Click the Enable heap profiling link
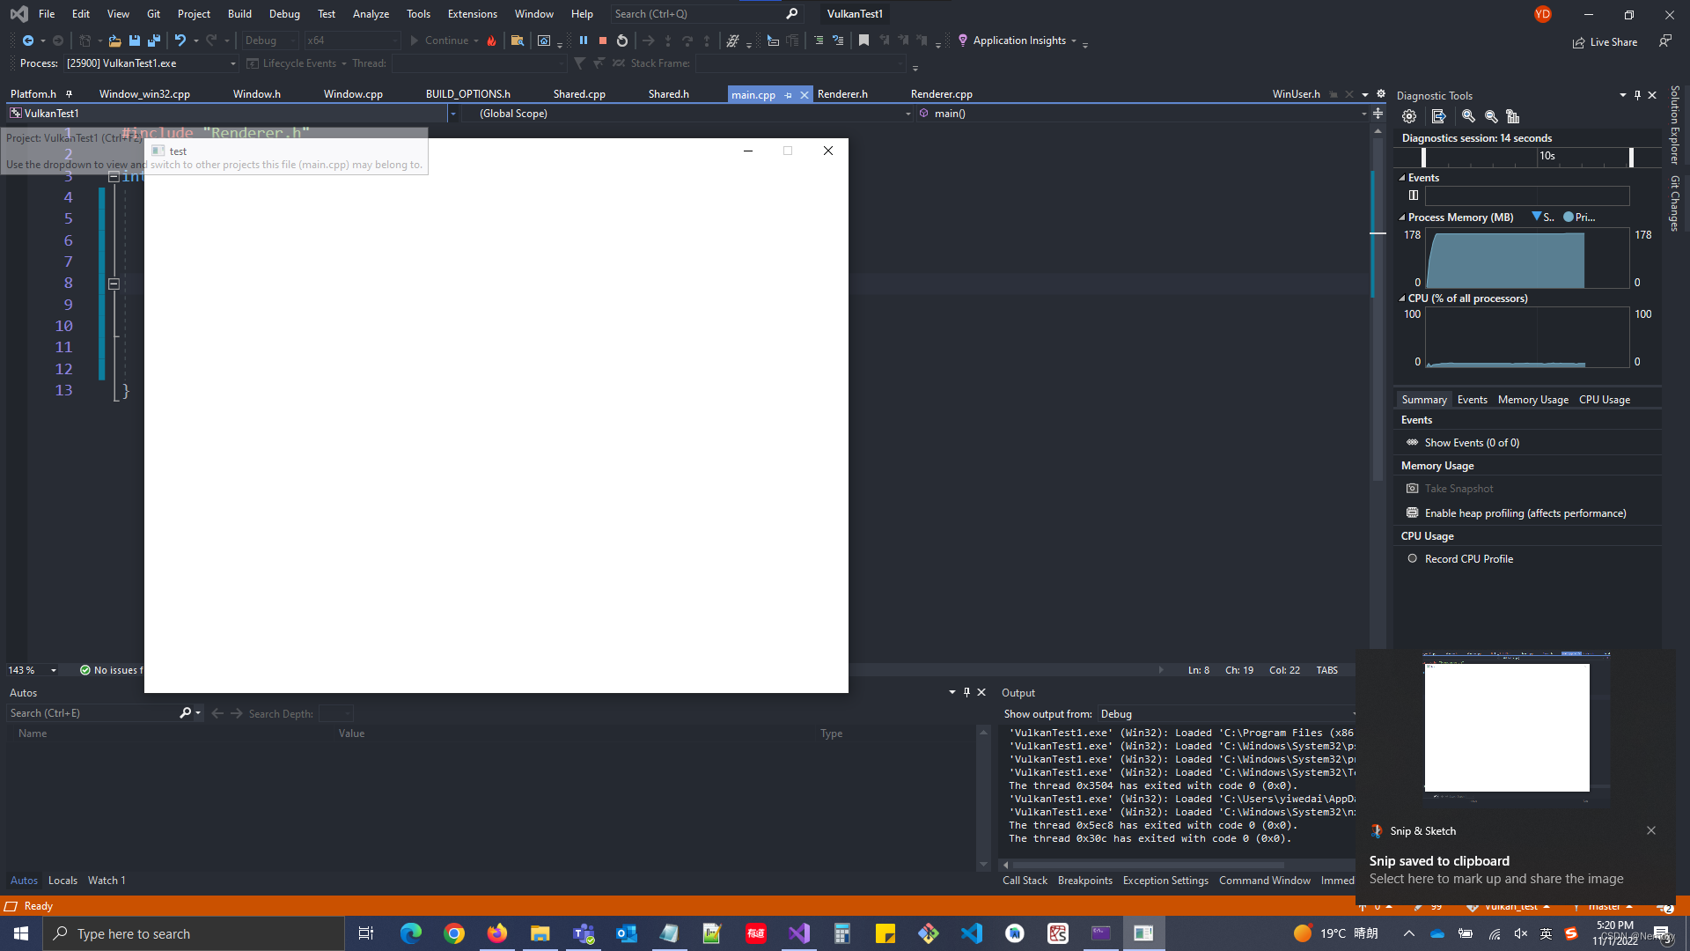The image size is (1690, 951). [x=1525, y=513]
